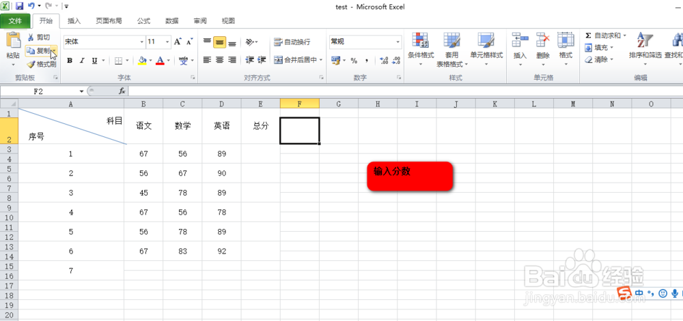Apply the yellow fill color
This screenshot has height=321, width=683.
[x=142, y=61]
